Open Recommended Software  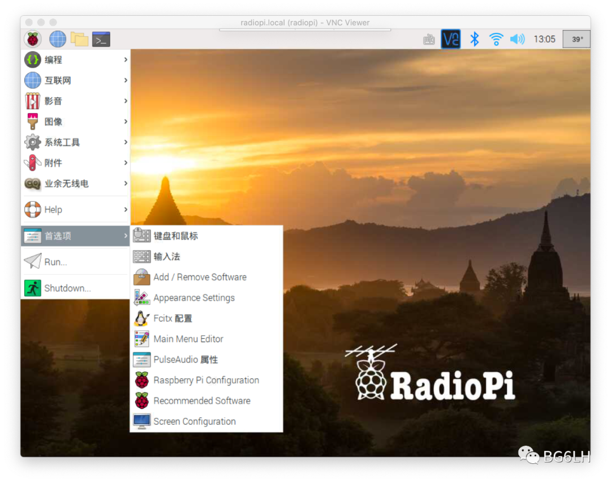click(206, 401)
